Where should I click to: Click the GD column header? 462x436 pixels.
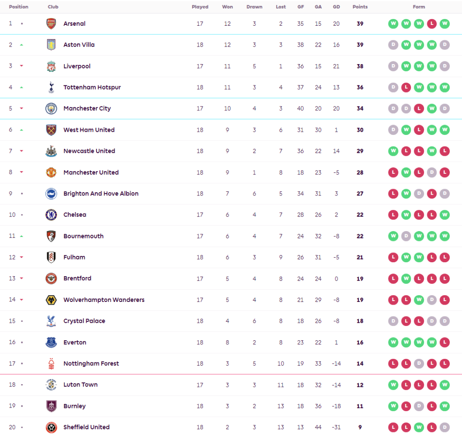click(336, 7)
